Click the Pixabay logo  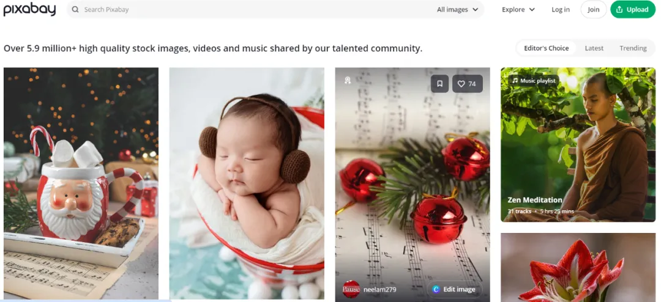click(29, 9)
